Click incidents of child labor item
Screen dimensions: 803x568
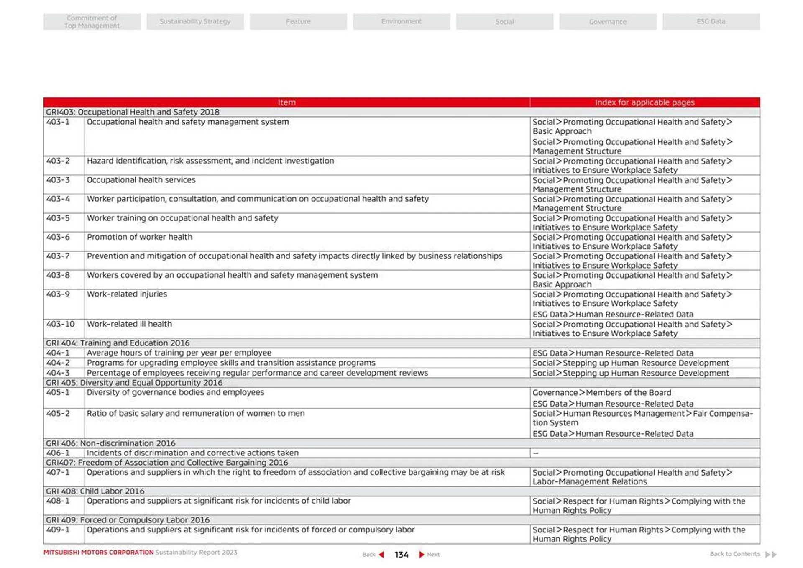coord(218,501)
